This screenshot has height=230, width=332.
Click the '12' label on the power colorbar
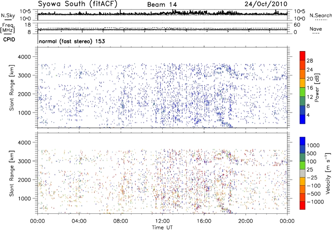tap(310, 97)
